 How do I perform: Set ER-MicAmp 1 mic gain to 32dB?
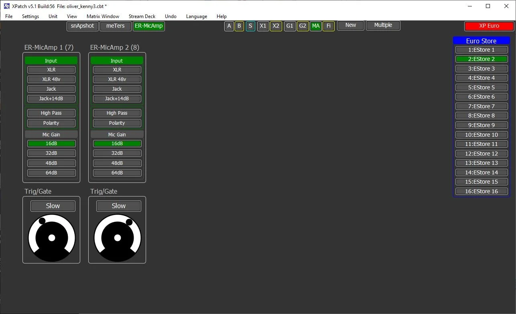(x=51, y=153)
